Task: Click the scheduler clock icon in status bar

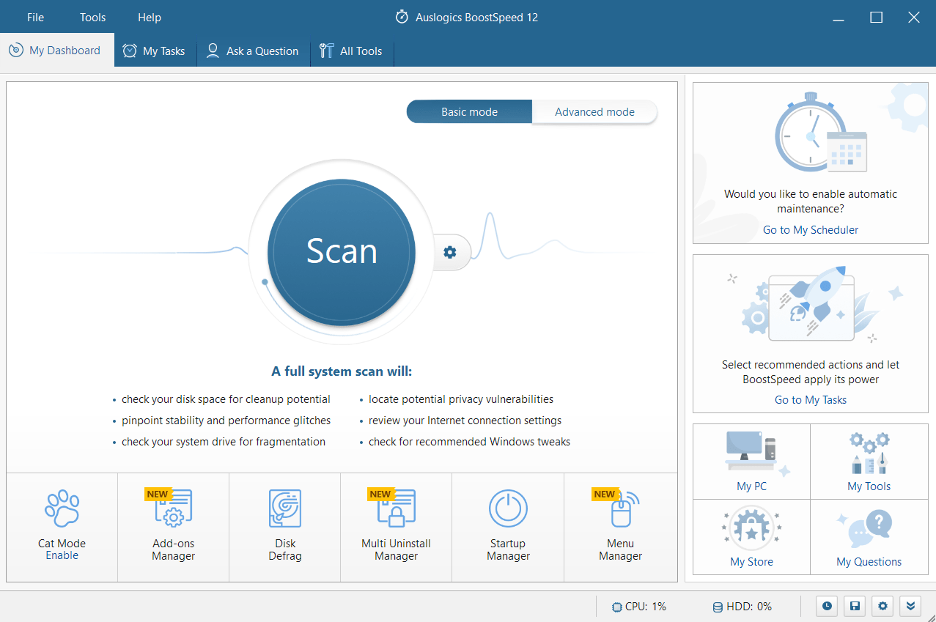Action: (826, 606)
